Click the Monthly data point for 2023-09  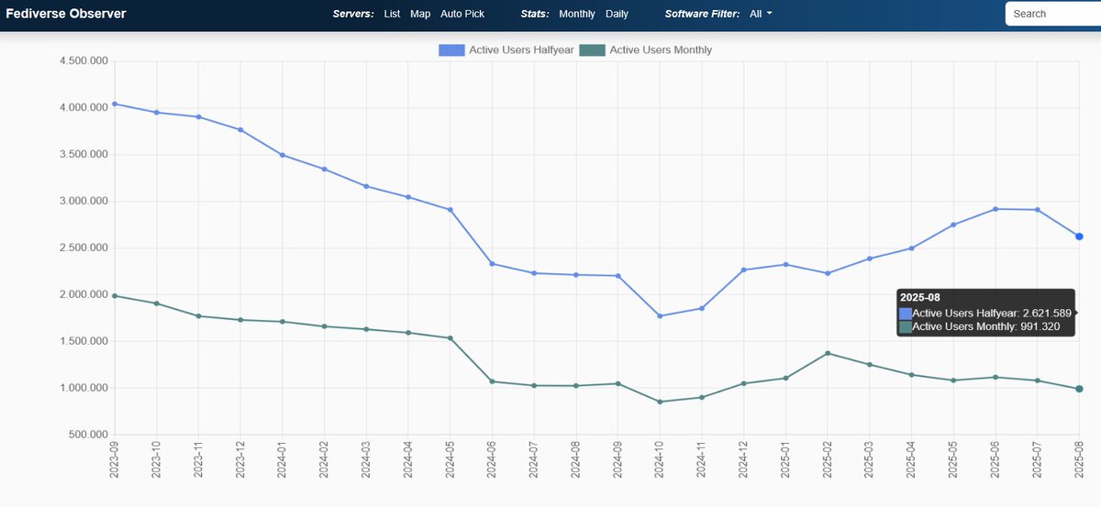pos(114,295)
